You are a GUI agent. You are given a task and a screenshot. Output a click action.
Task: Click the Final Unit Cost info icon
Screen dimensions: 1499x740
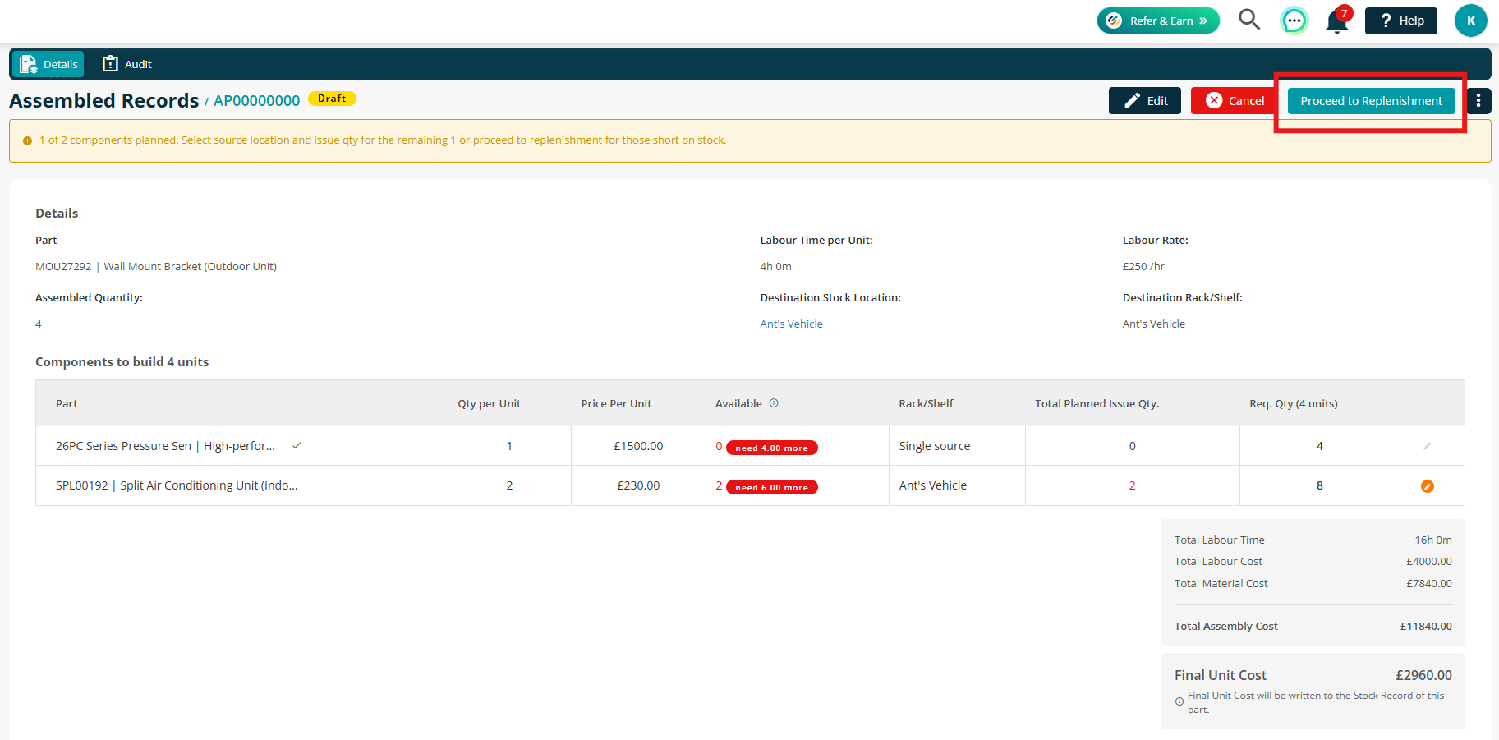[1179, 701]
